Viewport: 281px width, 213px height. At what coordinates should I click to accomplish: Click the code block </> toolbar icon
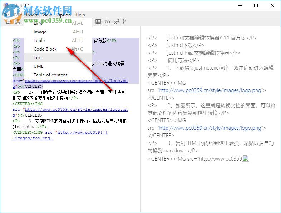107,22
